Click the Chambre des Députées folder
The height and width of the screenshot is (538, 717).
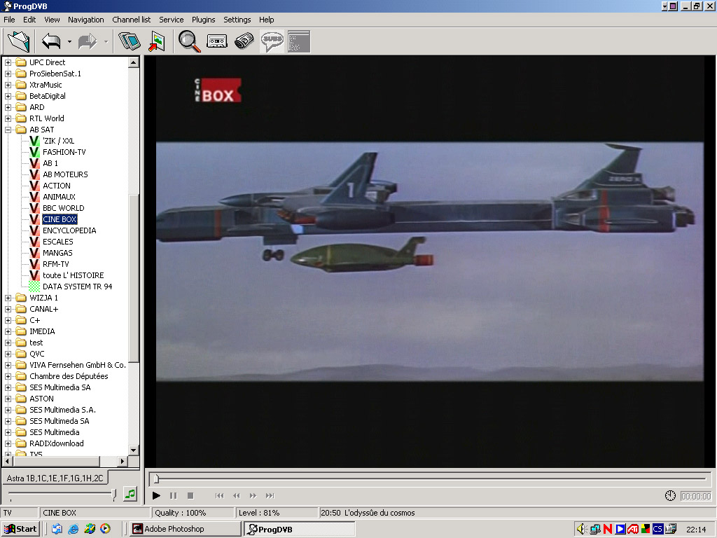pos(69,376)
